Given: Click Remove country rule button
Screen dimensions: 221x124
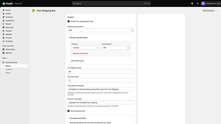Looking at the screenshot, I should tap(80, 53).
